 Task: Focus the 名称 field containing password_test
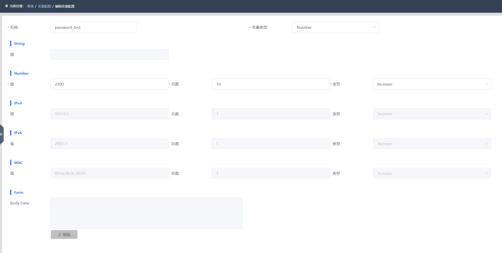(x=93, y=27)
